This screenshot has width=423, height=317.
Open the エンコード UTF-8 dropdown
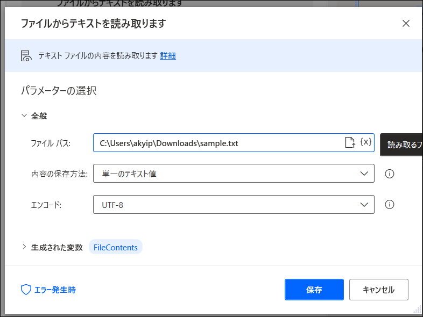tap(234, 205)
